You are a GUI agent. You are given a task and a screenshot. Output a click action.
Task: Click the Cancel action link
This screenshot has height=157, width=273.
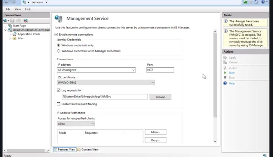[x=233, y=62]
